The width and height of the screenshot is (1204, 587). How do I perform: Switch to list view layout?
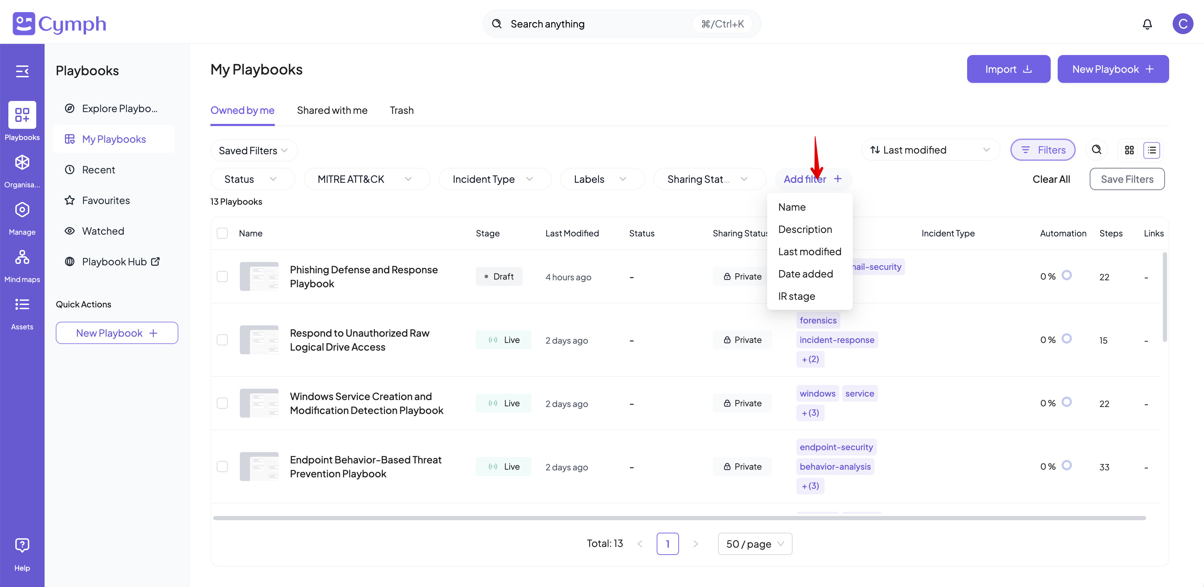1152,150
